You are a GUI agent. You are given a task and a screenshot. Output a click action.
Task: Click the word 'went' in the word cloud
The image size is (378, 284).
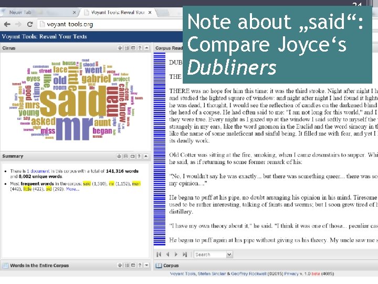click(93, 70)
